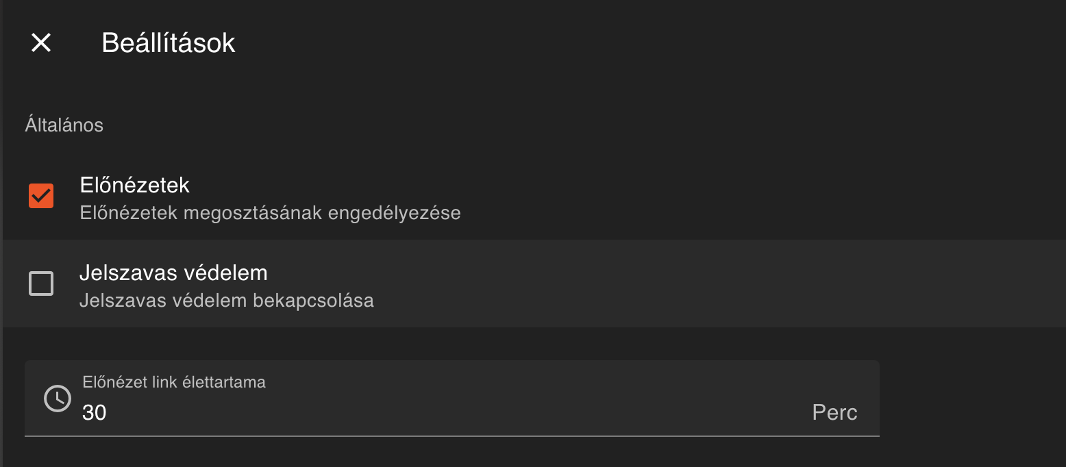Click the Perc unit label
Screen dimensions: 1066x467
pos(834,412)
